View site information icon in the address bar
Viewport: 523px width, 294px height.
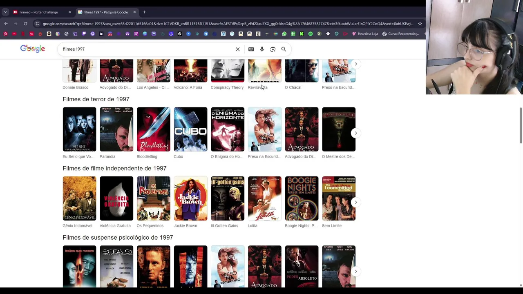[x=37, y=24]
